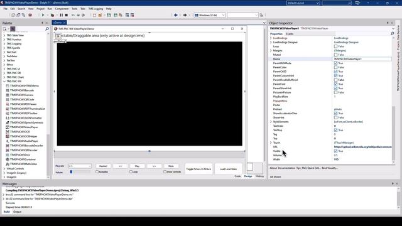Click the Name property value field
Viewport: 402px width, 226px height.
tap(362, 59)
